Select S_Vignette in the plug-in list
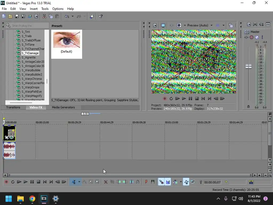The width and height of the screenshot is (273, 205). tap(28, 57)
